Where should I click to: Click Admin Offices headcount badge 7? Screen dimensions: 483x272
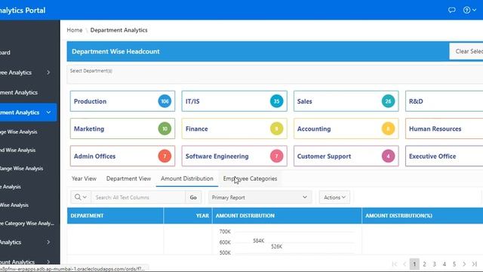pyautogui.click(x=165, y=156)
